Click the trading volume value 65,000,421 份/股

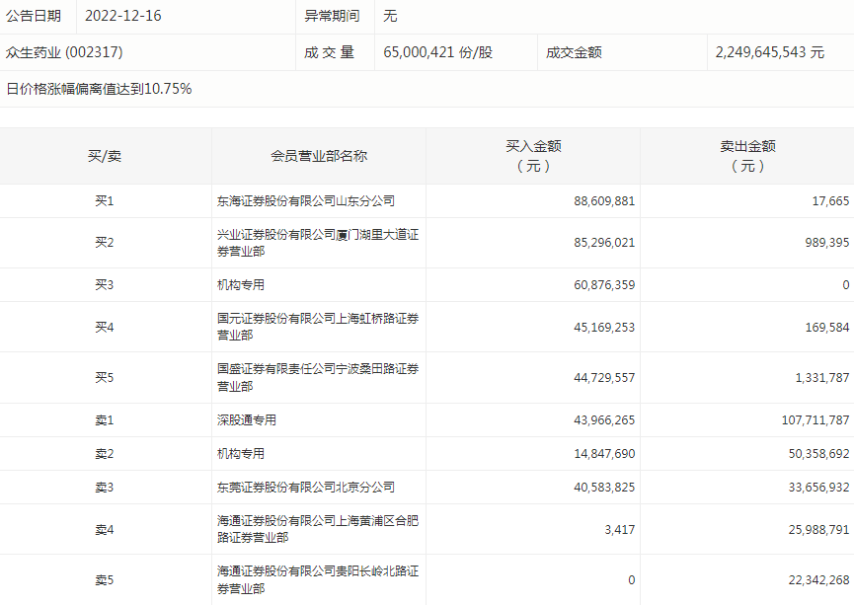[x=437, y=52]
